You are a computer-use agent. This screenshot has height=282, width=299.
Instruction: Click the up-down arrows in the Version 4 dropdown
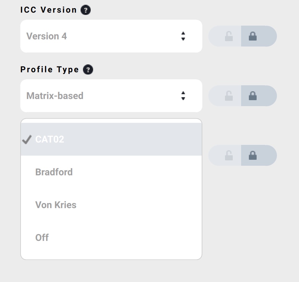point(183,36)
